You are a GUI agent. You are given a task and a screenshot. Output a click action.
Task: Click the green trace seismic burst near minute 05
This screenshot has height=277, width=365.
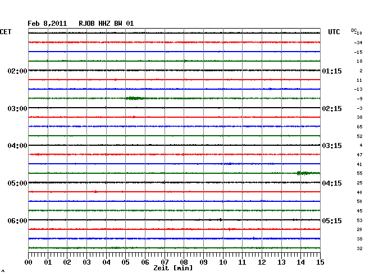135,98
